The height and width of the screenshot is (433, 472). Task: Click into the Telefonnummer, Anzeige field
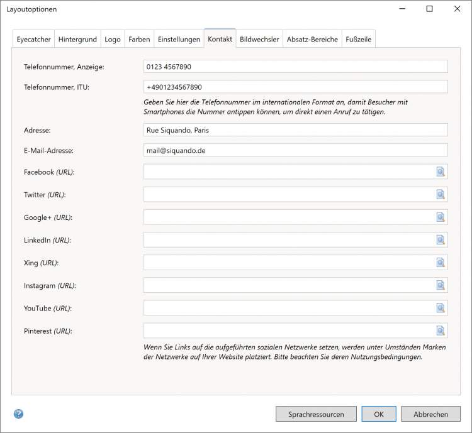(295, 67)
